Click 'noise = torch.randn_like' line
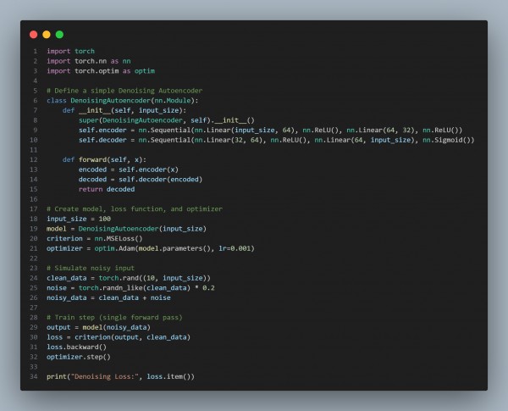The width and height of the screenshot is (508, 411). click(130, 288)
